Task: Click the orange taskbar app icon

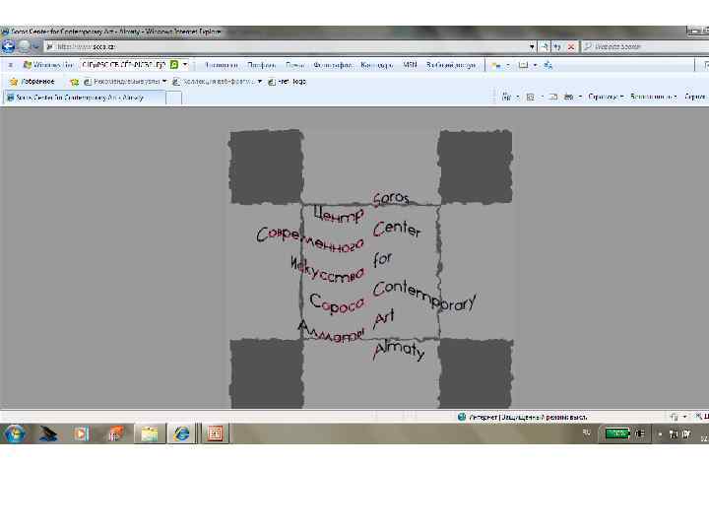Action: [115, 433]
